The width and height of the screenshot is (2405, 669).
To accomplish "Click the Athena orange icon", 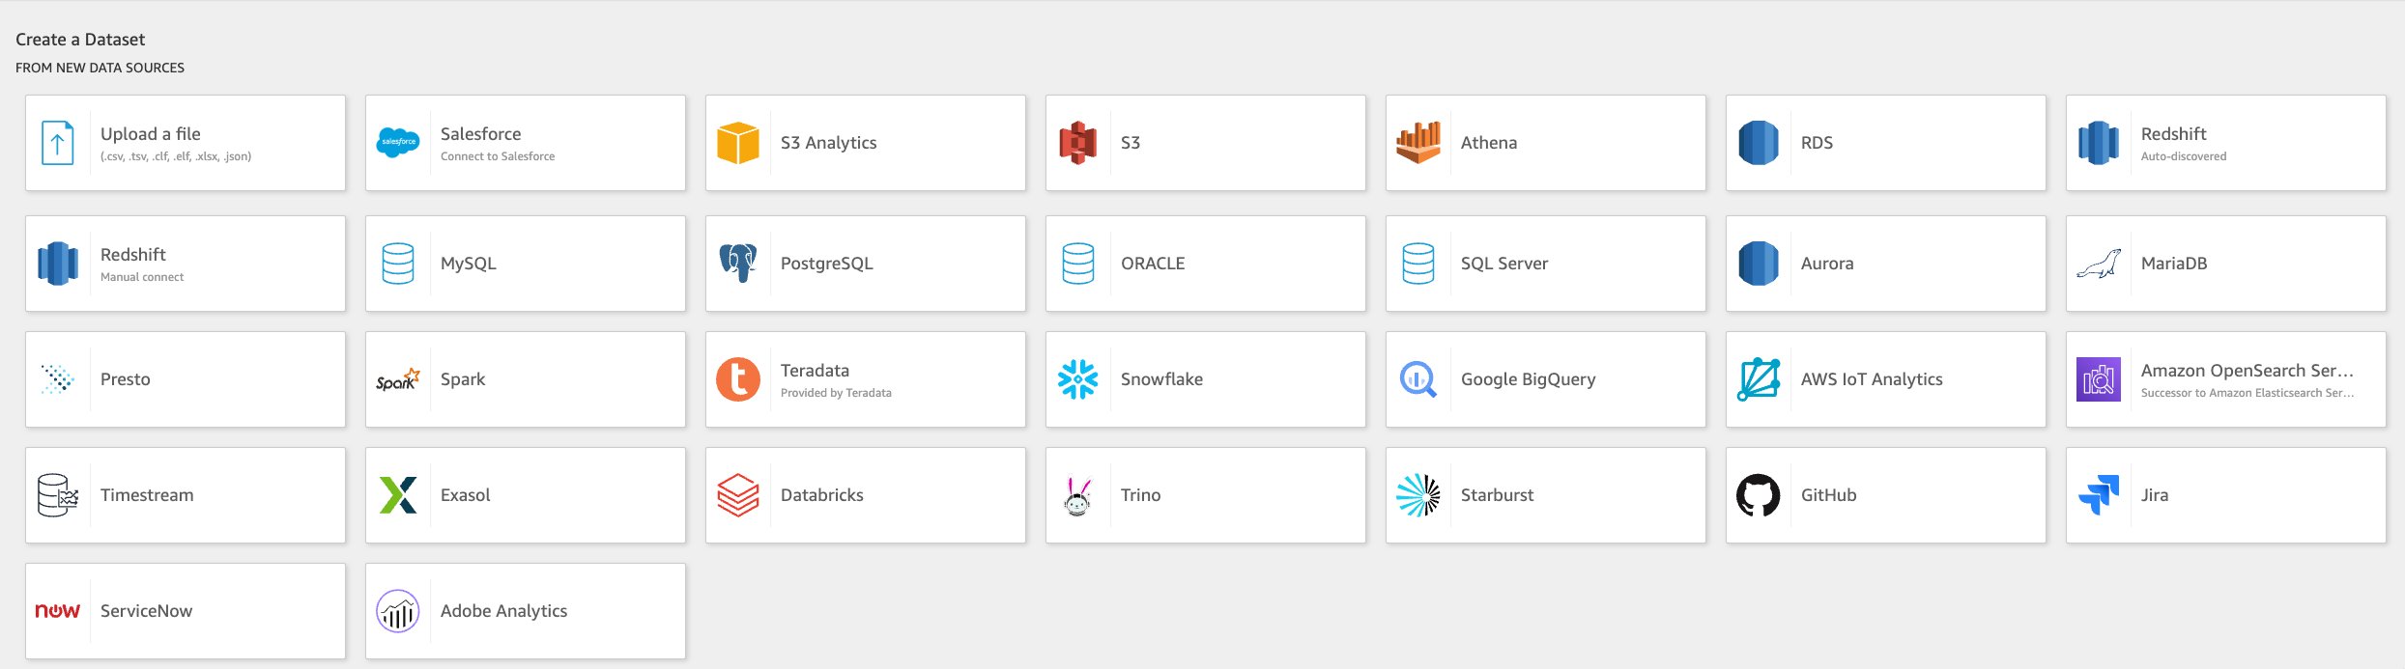I will tap(1418, 143).
